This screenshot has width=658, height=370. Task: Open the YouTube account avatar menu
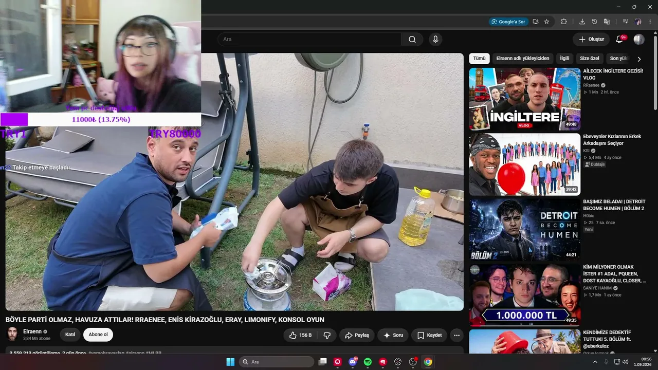tap(639, 40)
